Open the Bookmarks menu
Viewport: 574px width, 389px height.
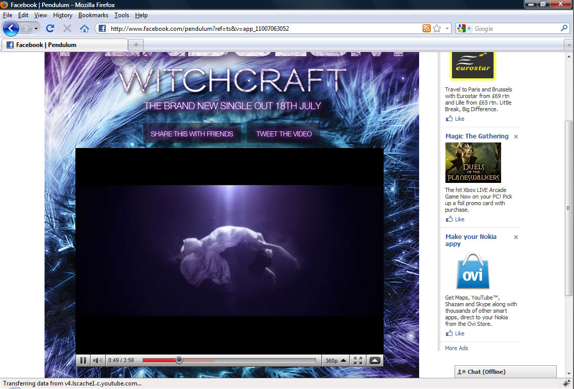tap(93, 15)
